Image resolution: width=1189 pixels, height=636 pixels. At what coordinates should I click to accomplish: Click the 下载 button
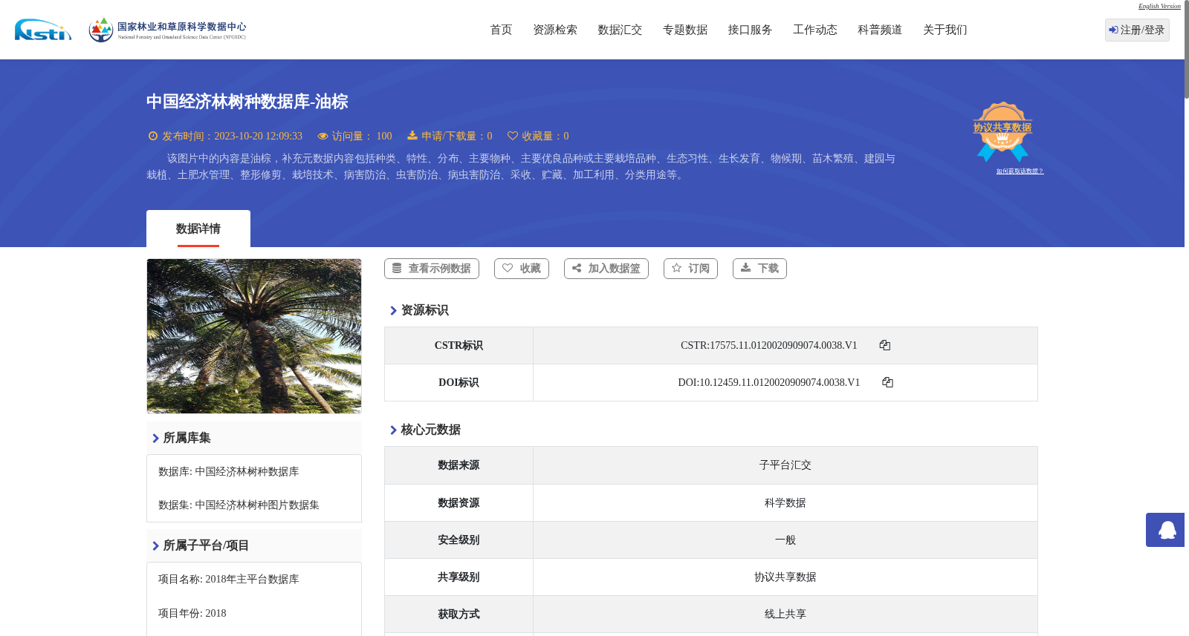click(x=759, y=269)
